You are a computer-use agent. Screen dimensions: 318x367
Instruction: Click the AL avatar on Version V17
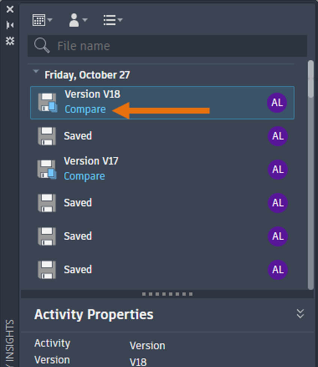(278, 169)
